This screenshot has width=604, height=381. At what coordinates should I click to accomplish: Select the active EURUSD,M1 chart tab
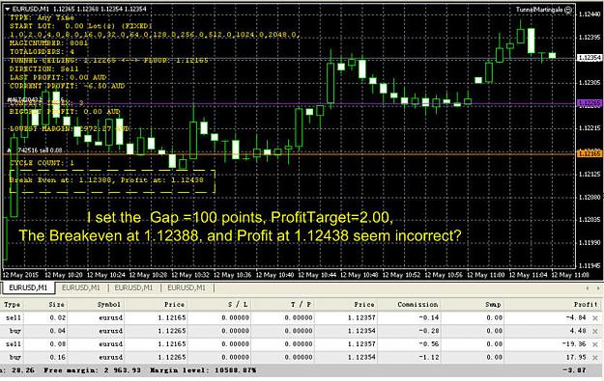[28, 288]
